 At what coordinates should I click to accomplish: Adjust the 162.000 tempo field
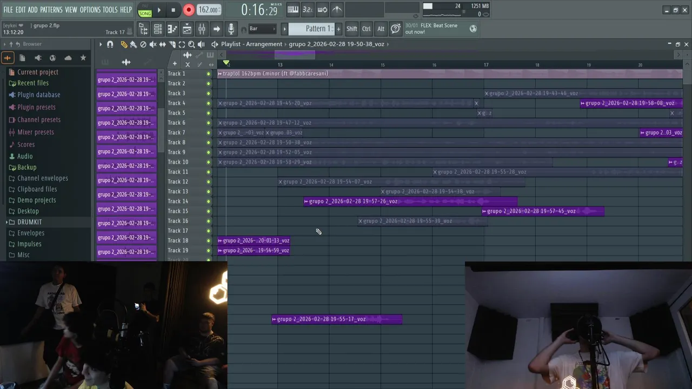[x=208, y=10]
